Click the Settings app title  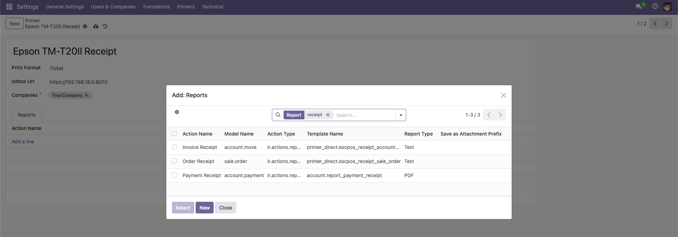(x=28, y=7)
